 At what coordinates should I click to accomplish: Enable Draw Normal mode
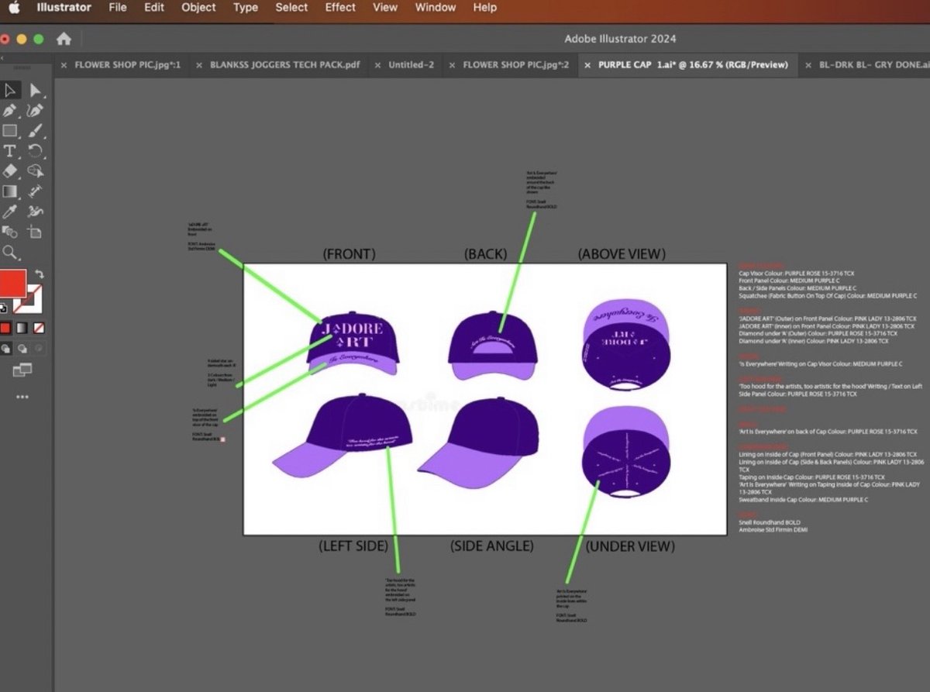pyautogui.click(x=6, y=349)
